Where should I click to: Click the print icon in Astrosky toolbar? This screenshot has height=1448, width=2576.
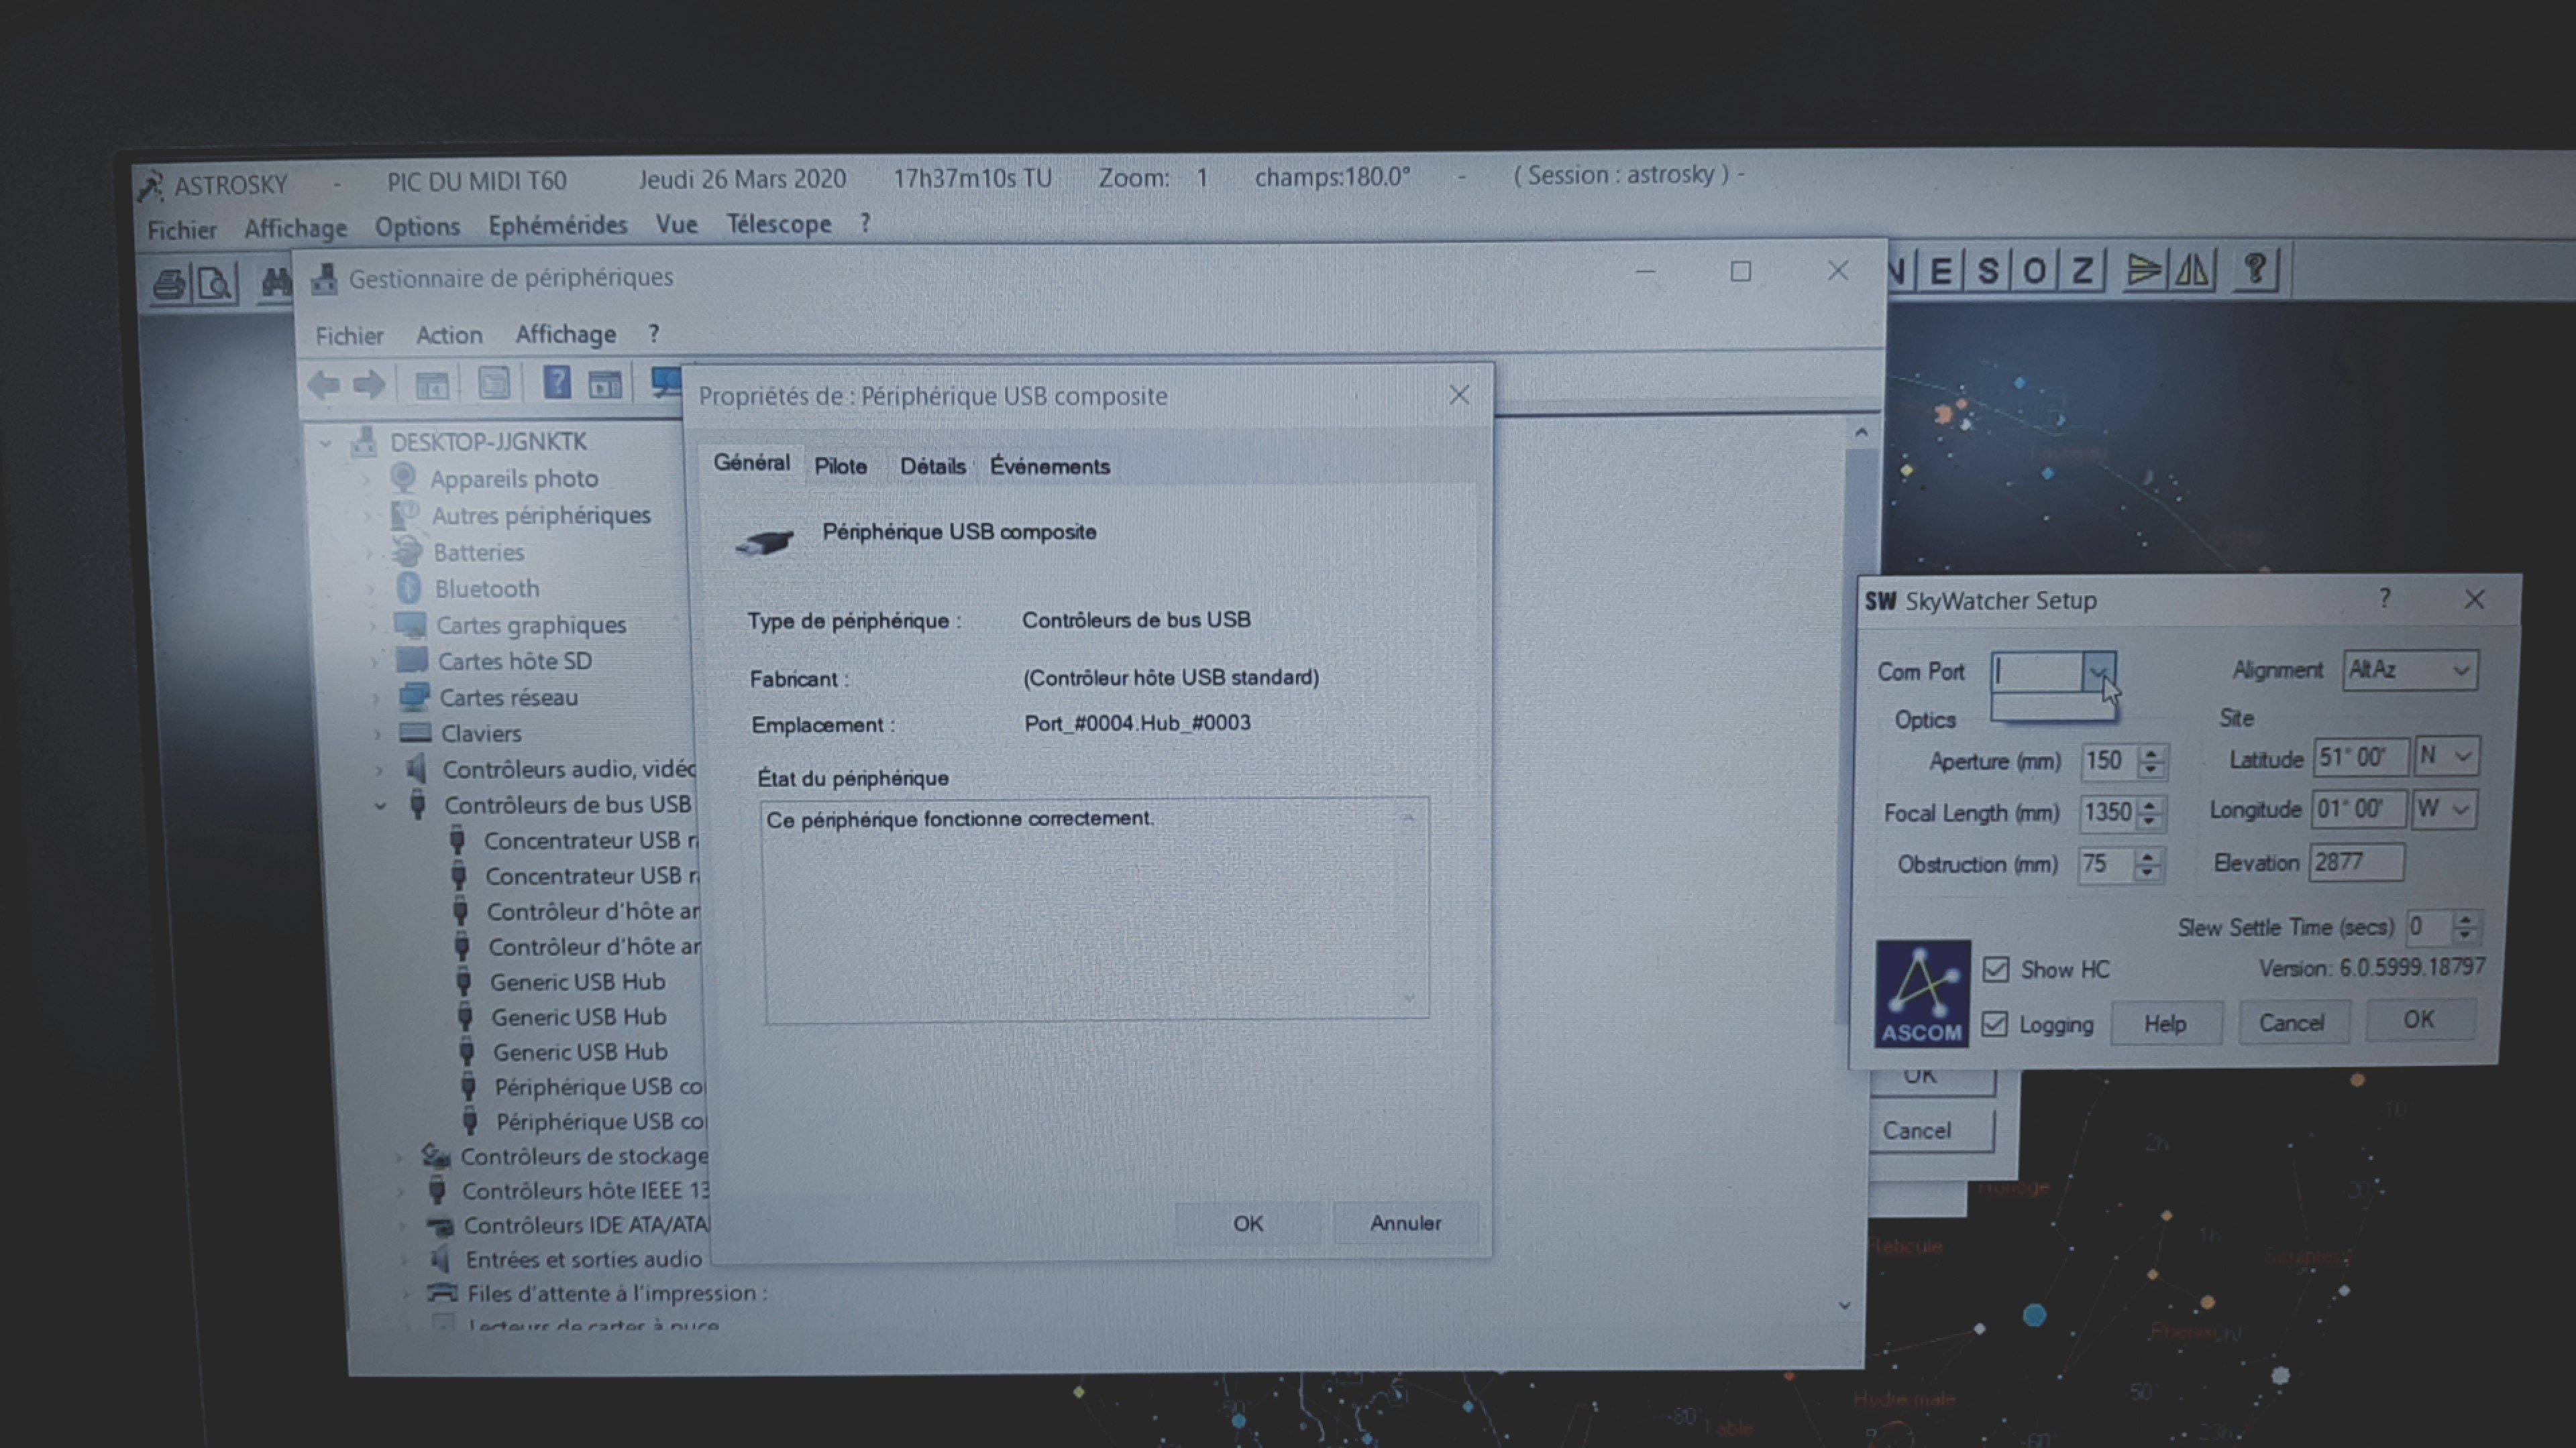[x=170, y=284]
